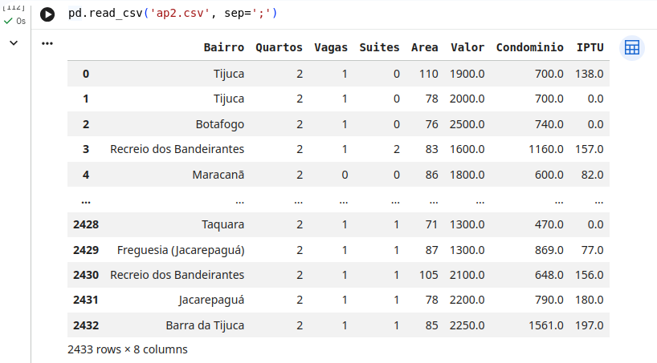Select the row index 2432 cell

click(x=86, y=325)
